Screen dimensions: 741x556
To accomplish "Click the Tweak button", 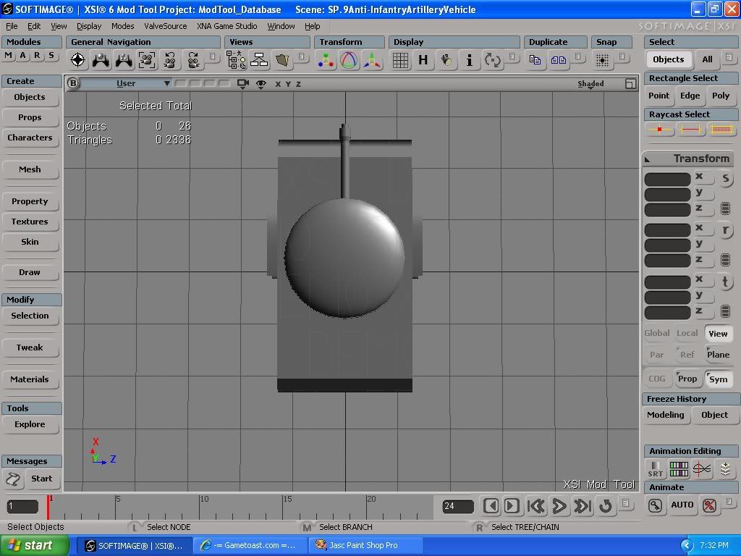I will 30,347.
